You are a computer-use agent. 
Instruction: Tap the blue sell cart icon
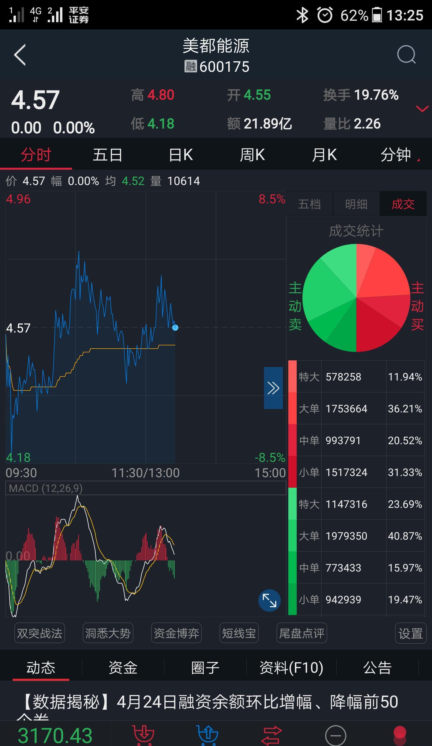pyautogui.click(x=208, y=735)
